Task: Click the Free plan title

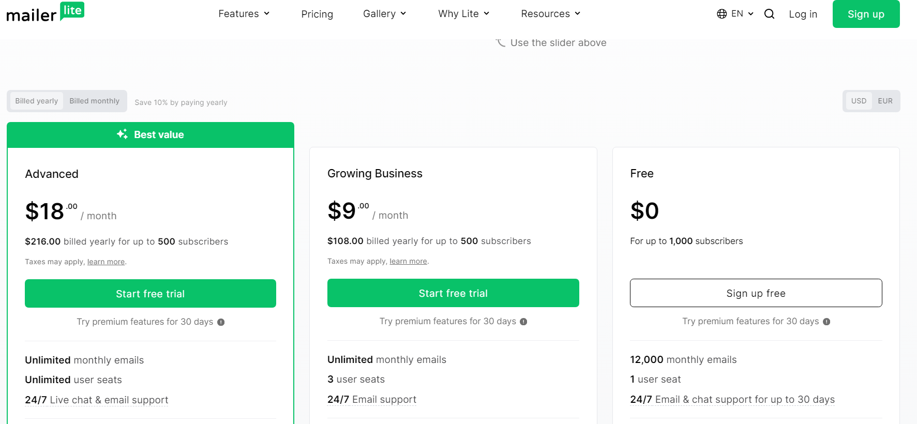Action: (642, 173)
